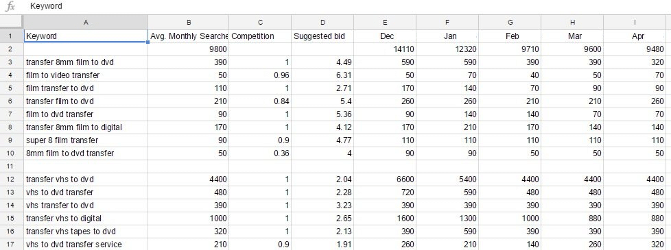Select cell 'transfer 8mm film to digital'
The width and height of the screenshot is (671, 250).
pyautogui.click(x=86, y=127)
